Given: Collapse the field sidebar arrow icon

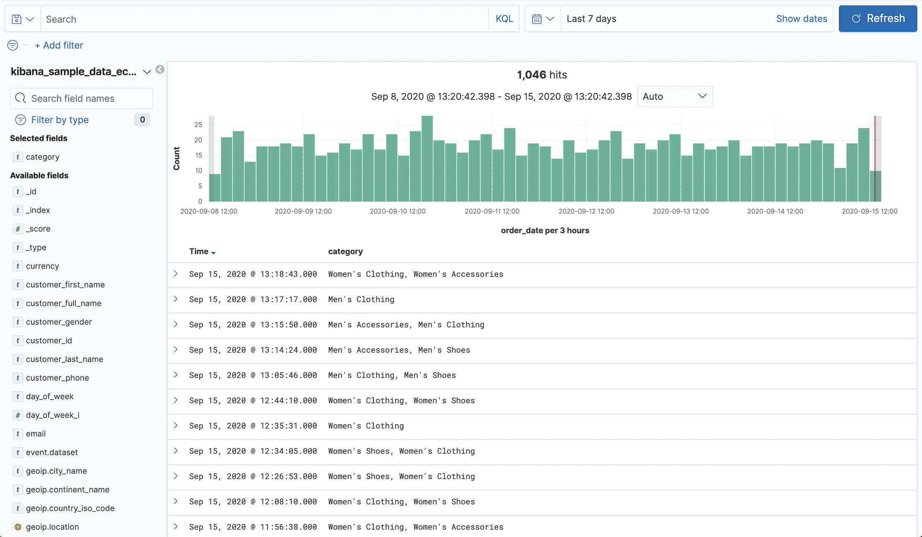Looking at the screenshot, I should point(160,70).
